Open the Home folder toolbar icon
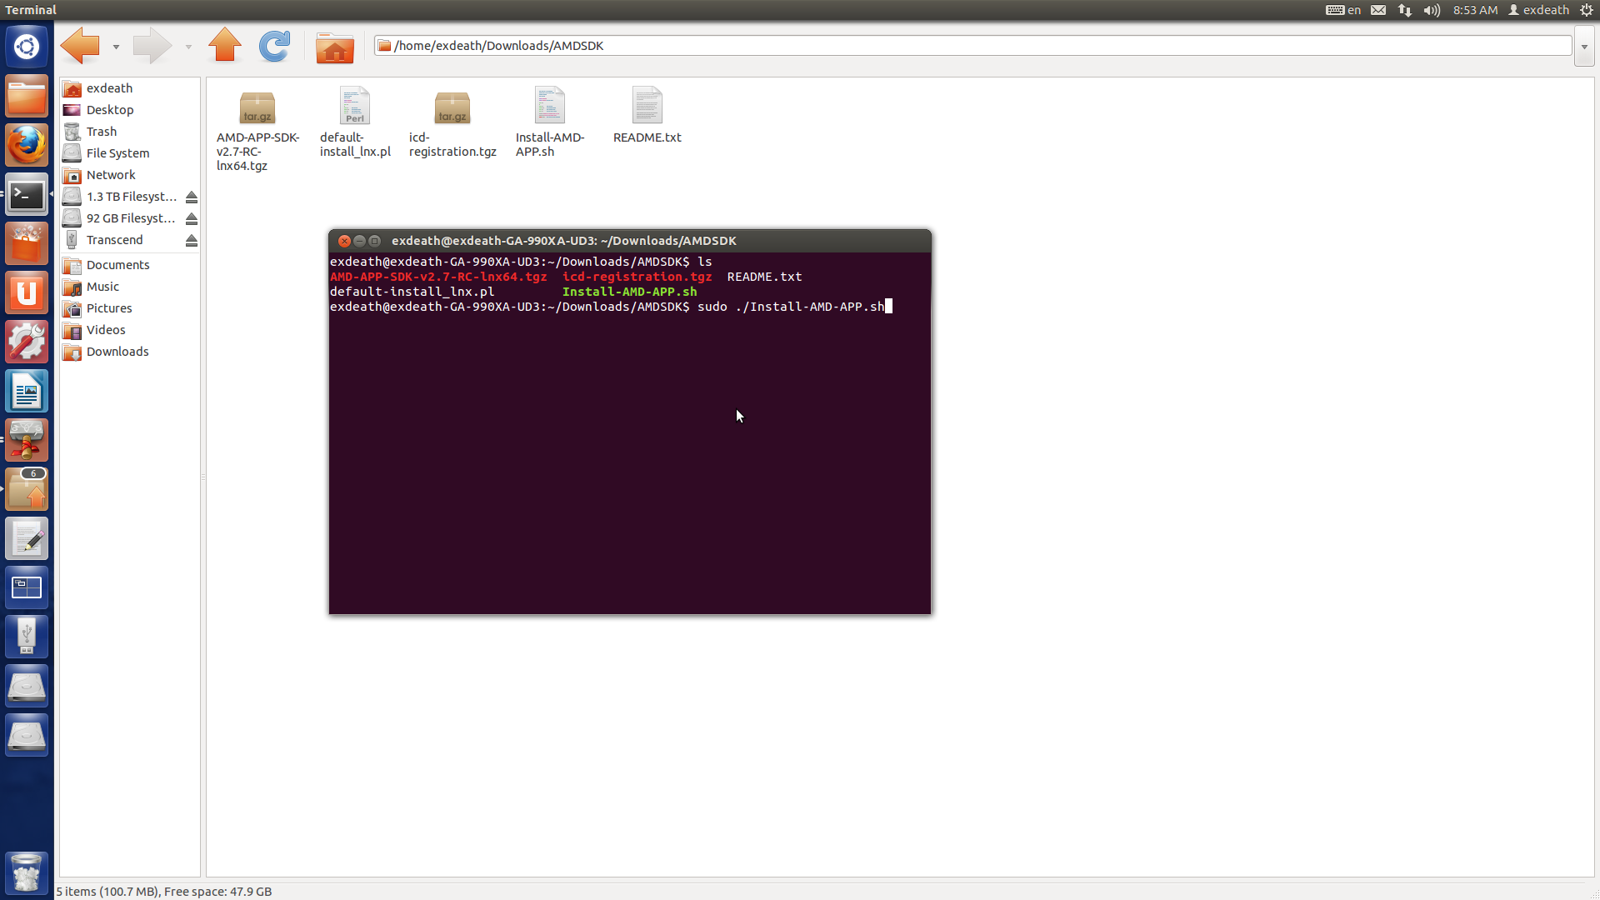This screenshot has width=1600, height=900. coord(334,48)
